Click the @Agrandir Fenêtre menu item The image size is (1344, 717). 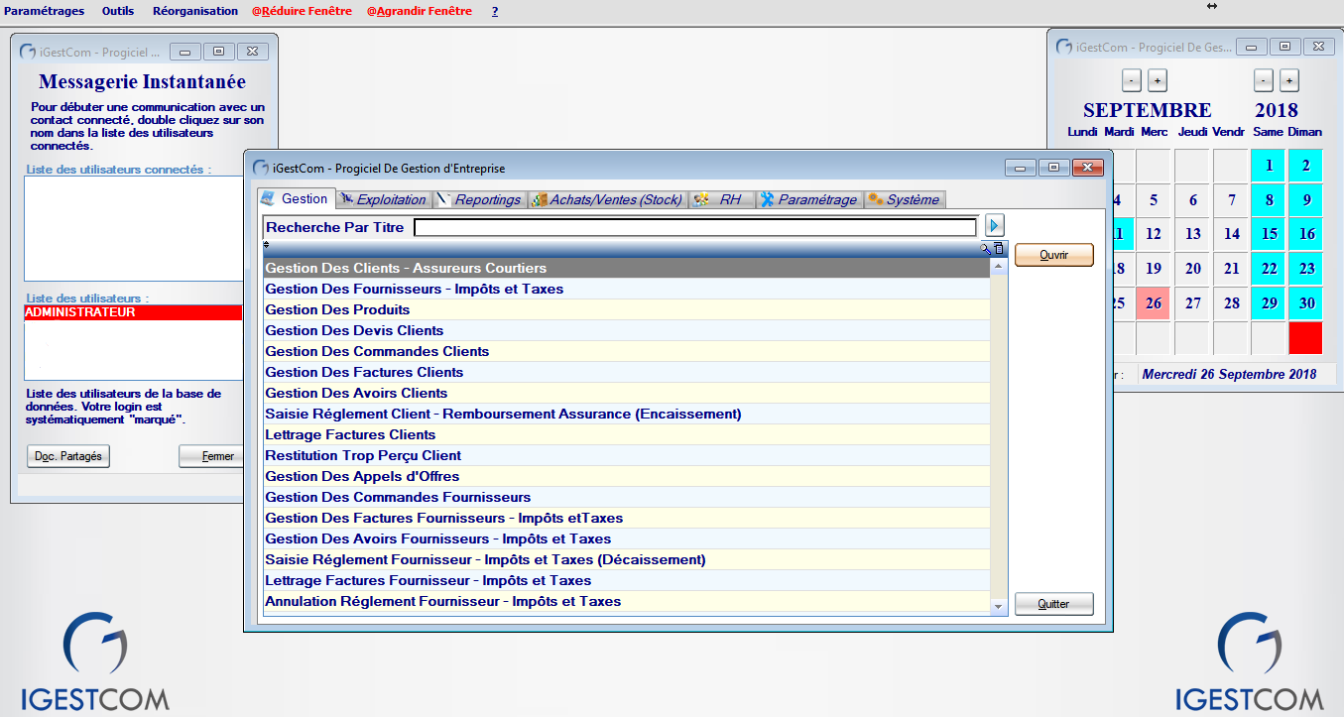point(420,11)
